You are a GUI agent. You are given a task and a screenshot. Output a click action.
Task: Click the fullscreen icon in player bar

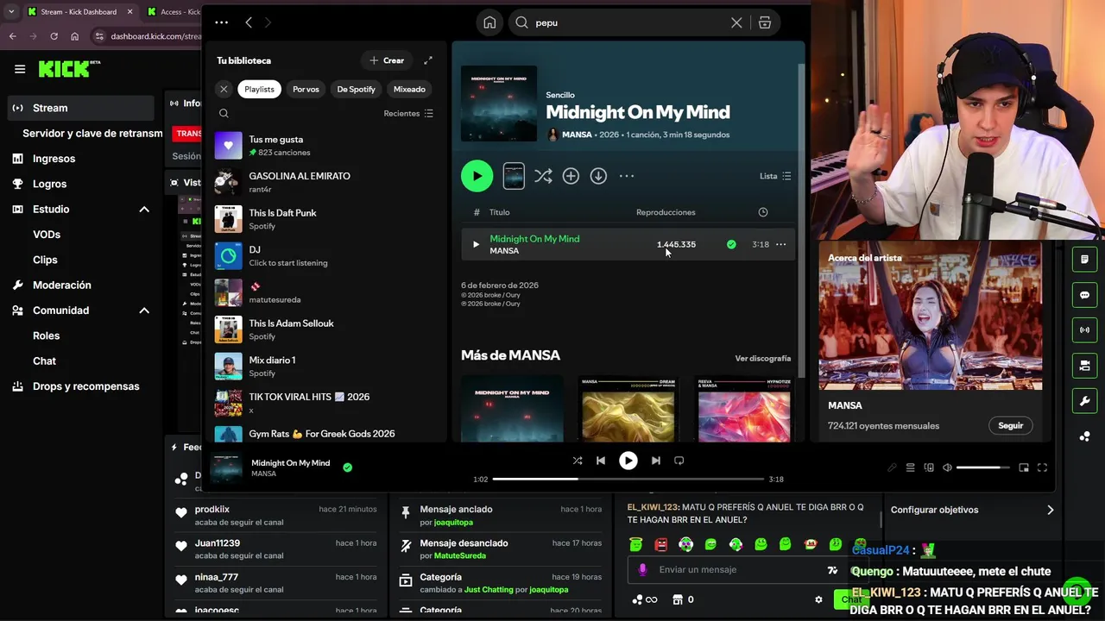click(1042, 467)
